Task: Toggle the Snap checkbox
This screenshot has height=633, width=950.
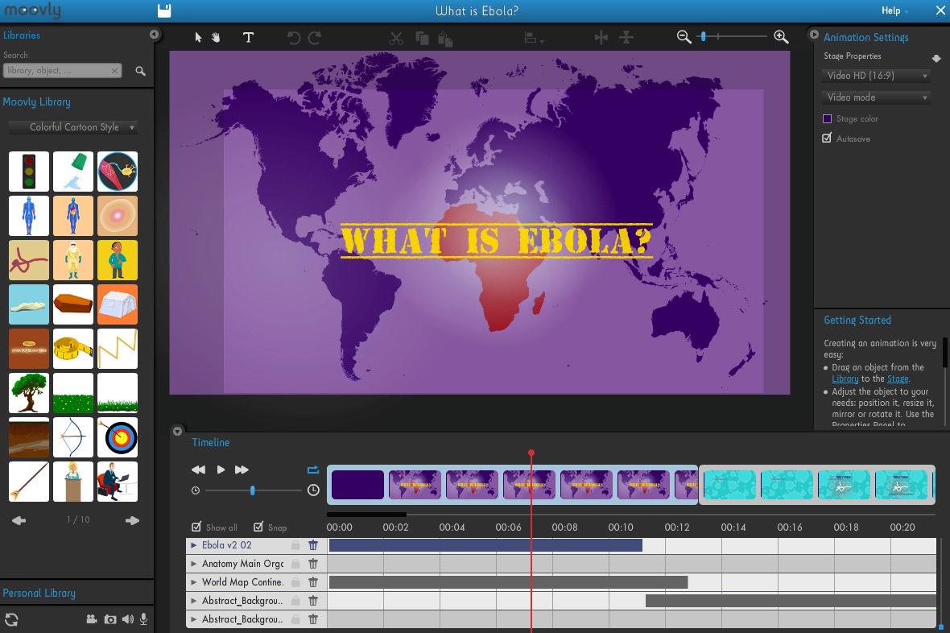Action: click(x=258, y=527)
